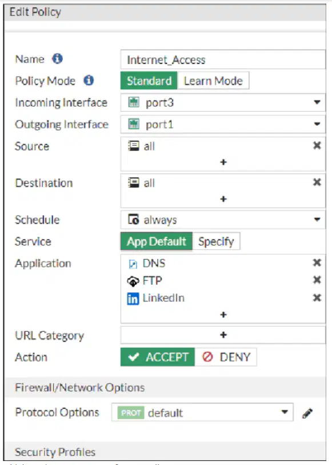Add a new Source address with plus
The image size is (332, 465).
pos(223,162)
